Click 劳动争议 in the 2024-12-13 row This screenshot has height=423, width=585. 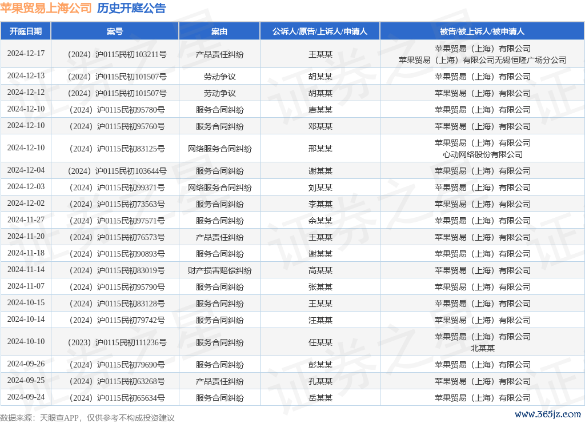[220, 77]
